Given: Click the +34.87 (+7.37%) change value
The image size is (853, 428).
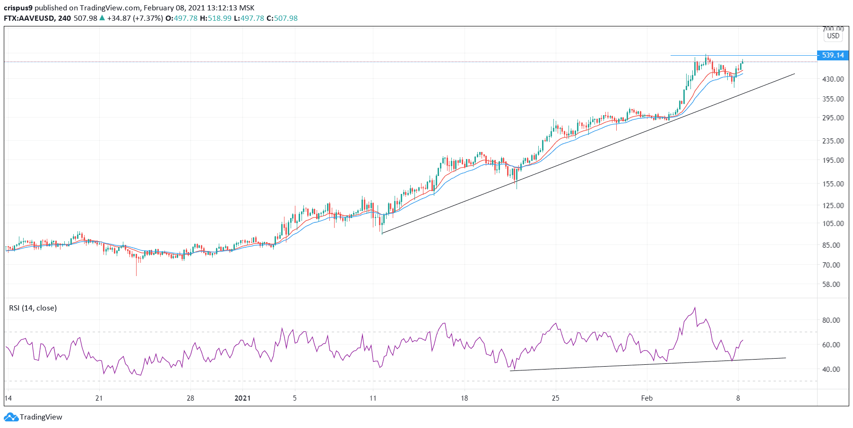Looking at the screenshot, I should (x=135, y=18).
